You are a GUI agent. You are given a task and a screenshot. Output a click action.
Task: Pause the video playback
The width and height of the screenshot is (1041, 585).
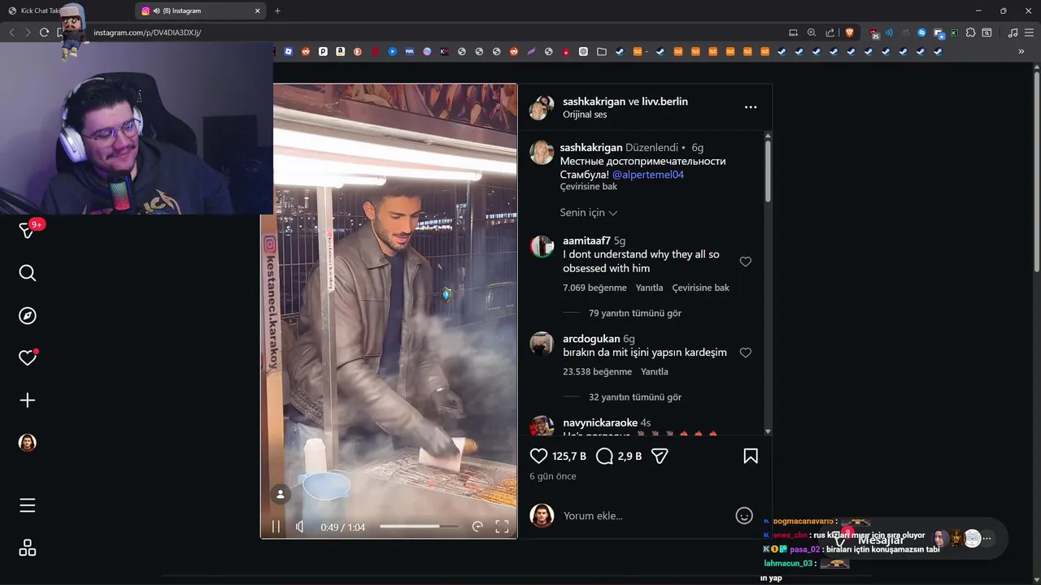point(276,526)
